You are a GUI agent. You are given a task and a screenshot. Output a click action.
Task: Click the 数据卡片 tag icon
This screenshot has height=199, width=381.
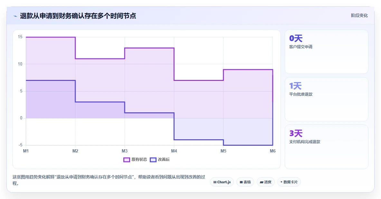point(281,182)
